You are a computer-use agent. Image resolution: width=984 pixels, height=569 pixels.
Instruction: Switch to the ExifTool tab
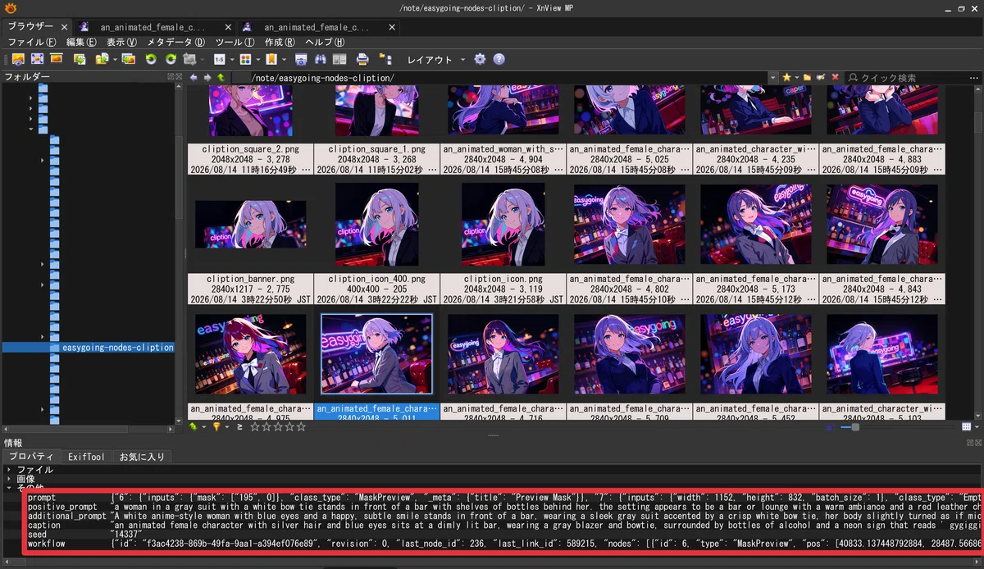pos(86,457)
